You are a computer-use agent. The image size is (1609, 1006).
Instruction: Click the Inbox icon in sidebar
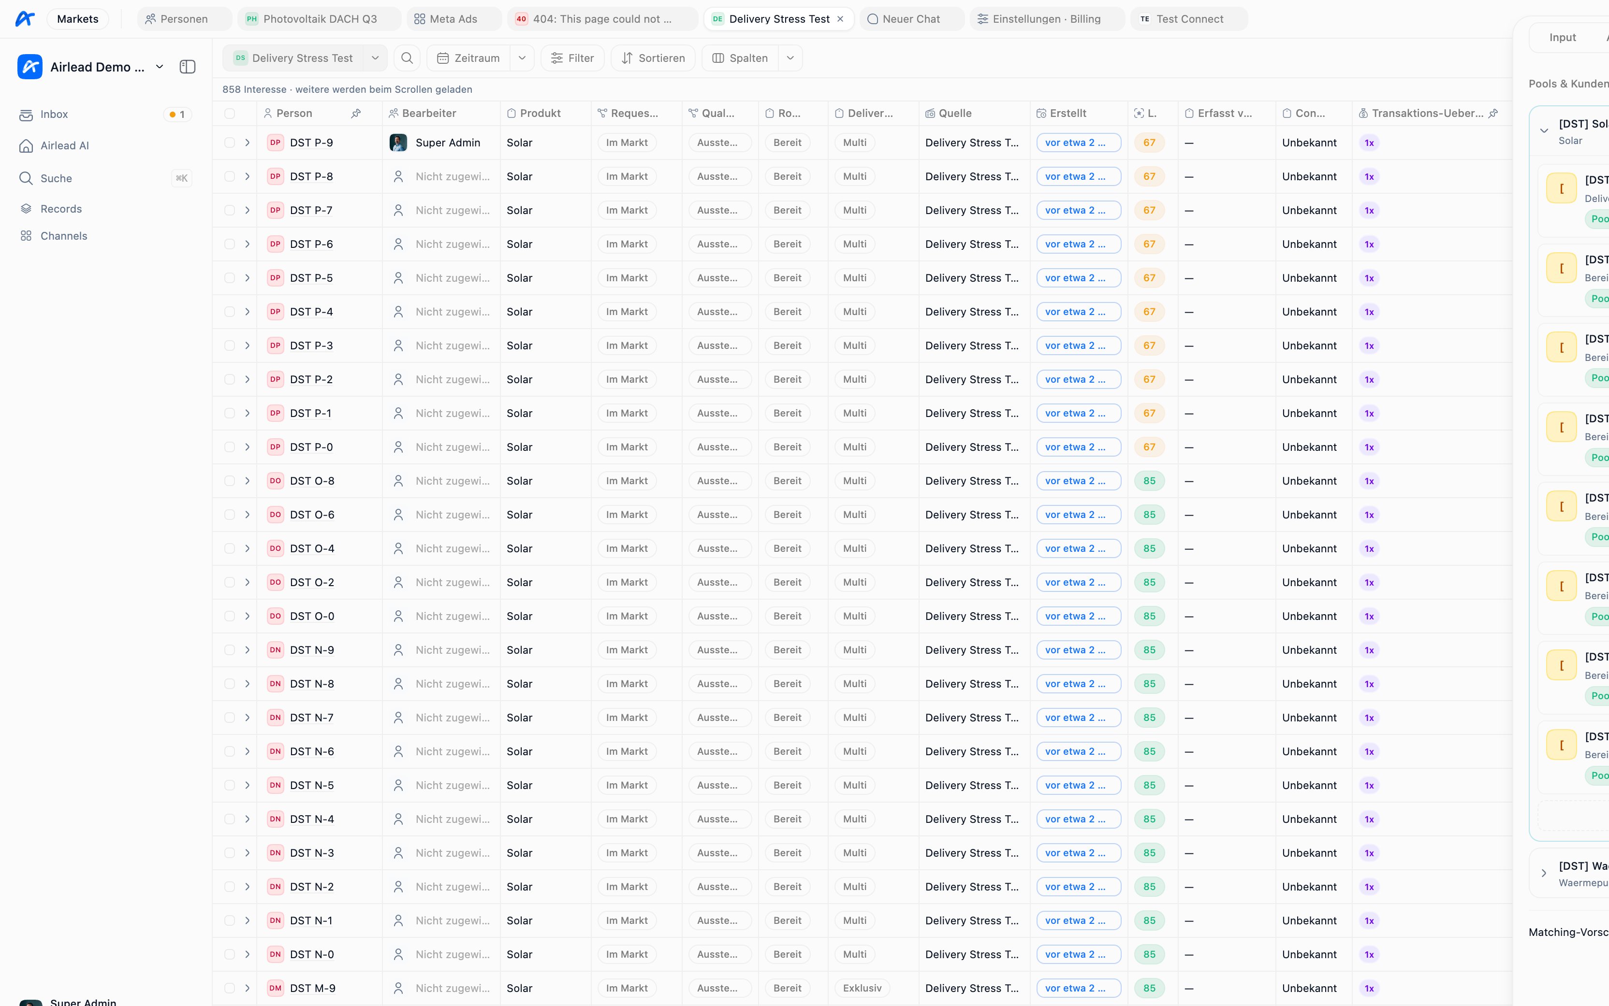click(26, 115)
